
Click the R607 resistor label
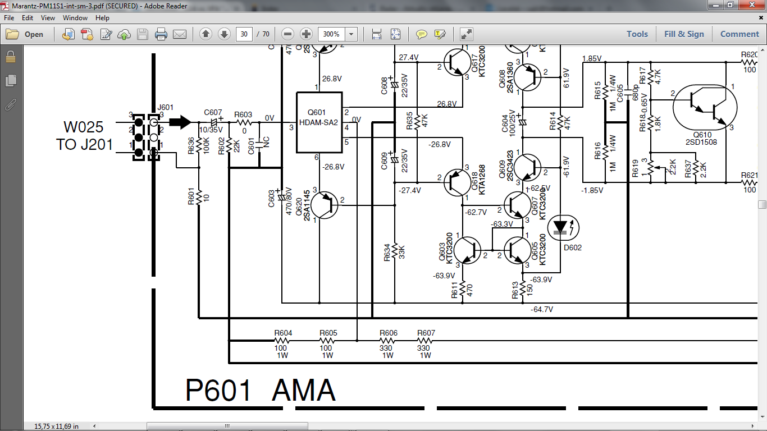[426, 333]
